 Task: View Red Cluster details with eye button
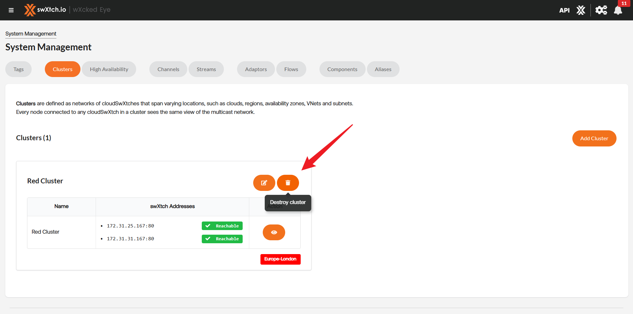point(274,232)
